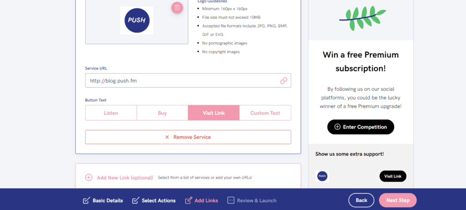The height and width of the screenshot is (210, 466).
Task: Click the Select Actions checkmark icon
Action: (x=136, y=200)
